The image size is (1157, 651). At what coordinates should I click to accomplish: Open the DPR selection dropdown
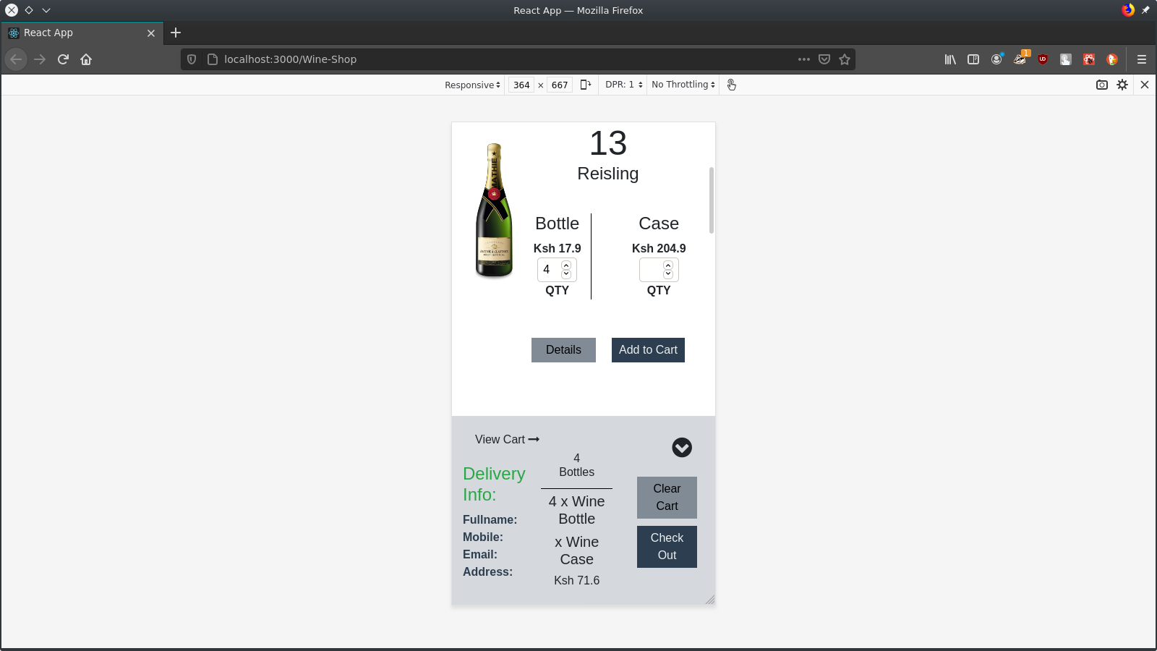pyautogui.click(x=621, y=85)
